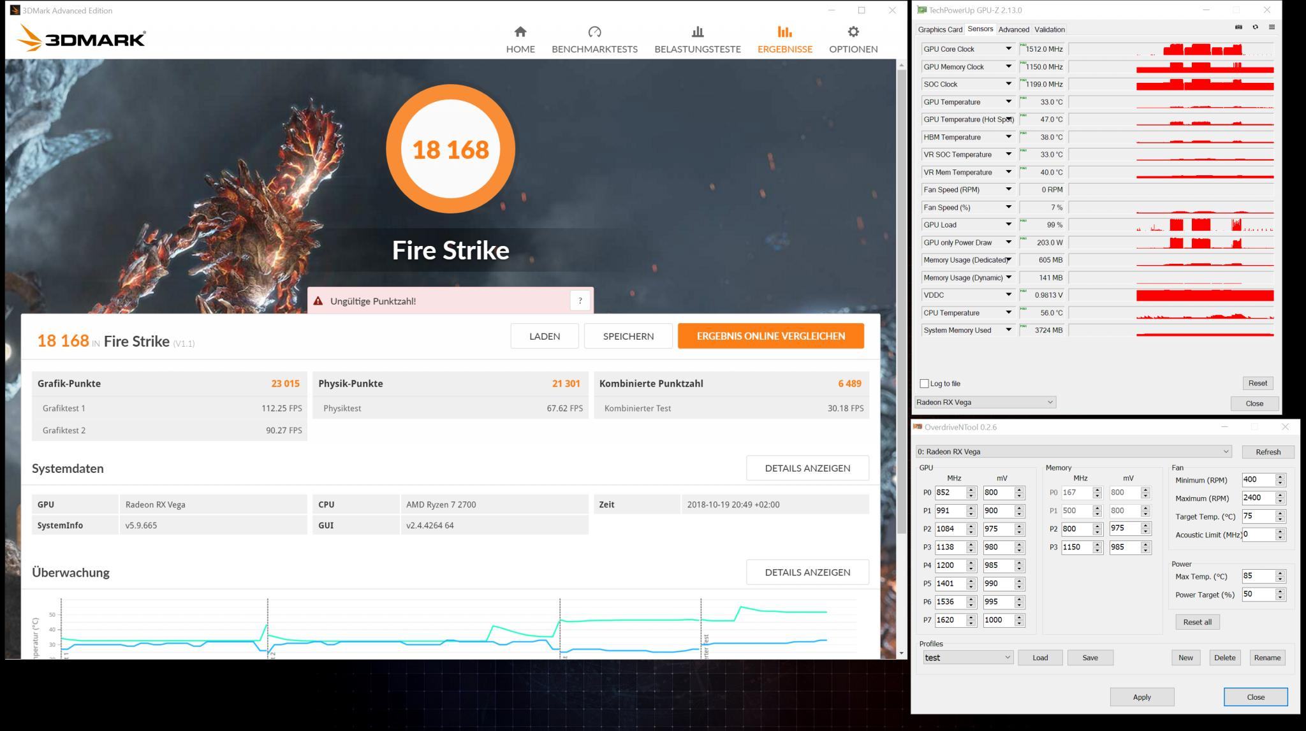Open BELASTUNGSTESTE bar chart icon
Screen dimensions: 1306x731
(697, 32)
